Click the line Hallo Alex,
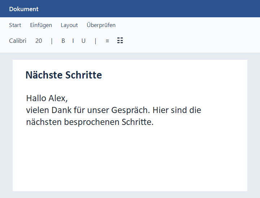260x198 pixels. (47, 98)
